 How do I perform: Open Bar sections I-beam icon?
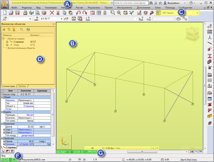click(x=210, y=56)
